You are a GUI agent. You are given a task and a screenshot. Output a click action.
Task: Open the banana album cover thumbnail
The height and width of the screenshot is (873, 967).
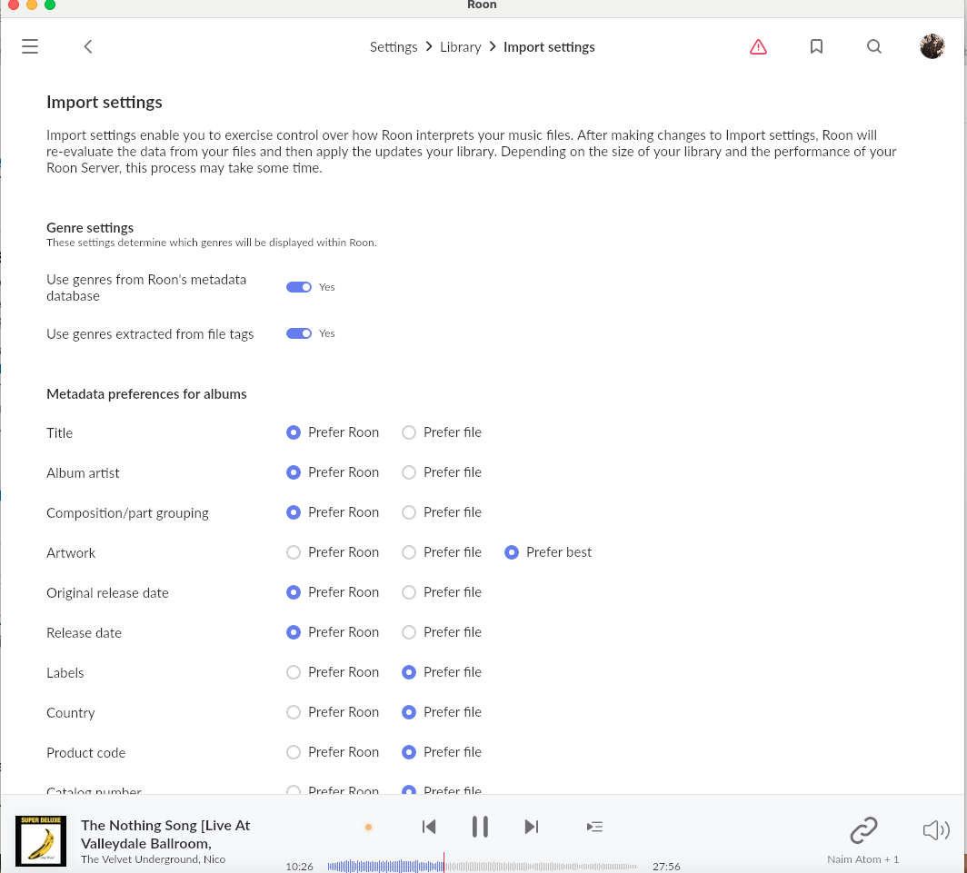[41, 841]
